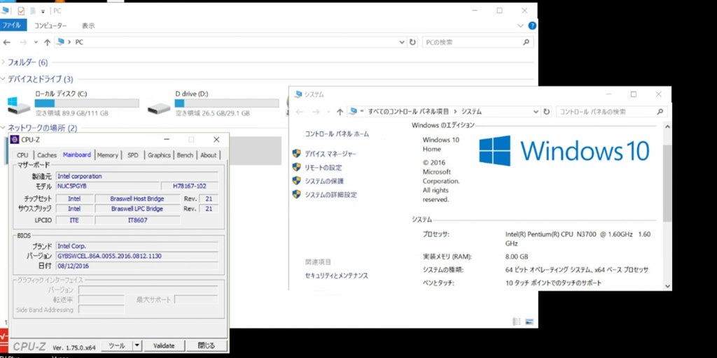Screen dimensions: 717x358
Task: Click the help icon in PC window
Action: click(x=532, y=26)
